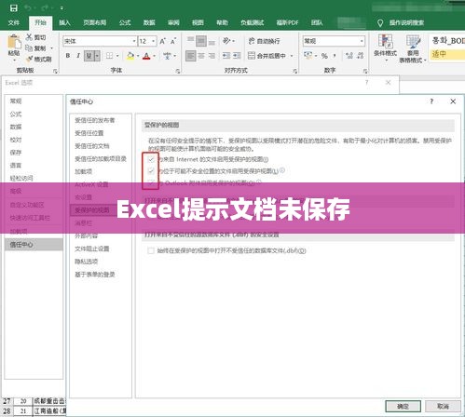
Task: Click the text orientation icon
Action: pyautogui.click(x=226, y=41)
